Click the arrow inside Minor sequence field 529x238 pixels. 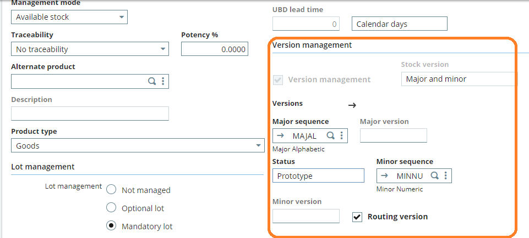click(384, 176)
